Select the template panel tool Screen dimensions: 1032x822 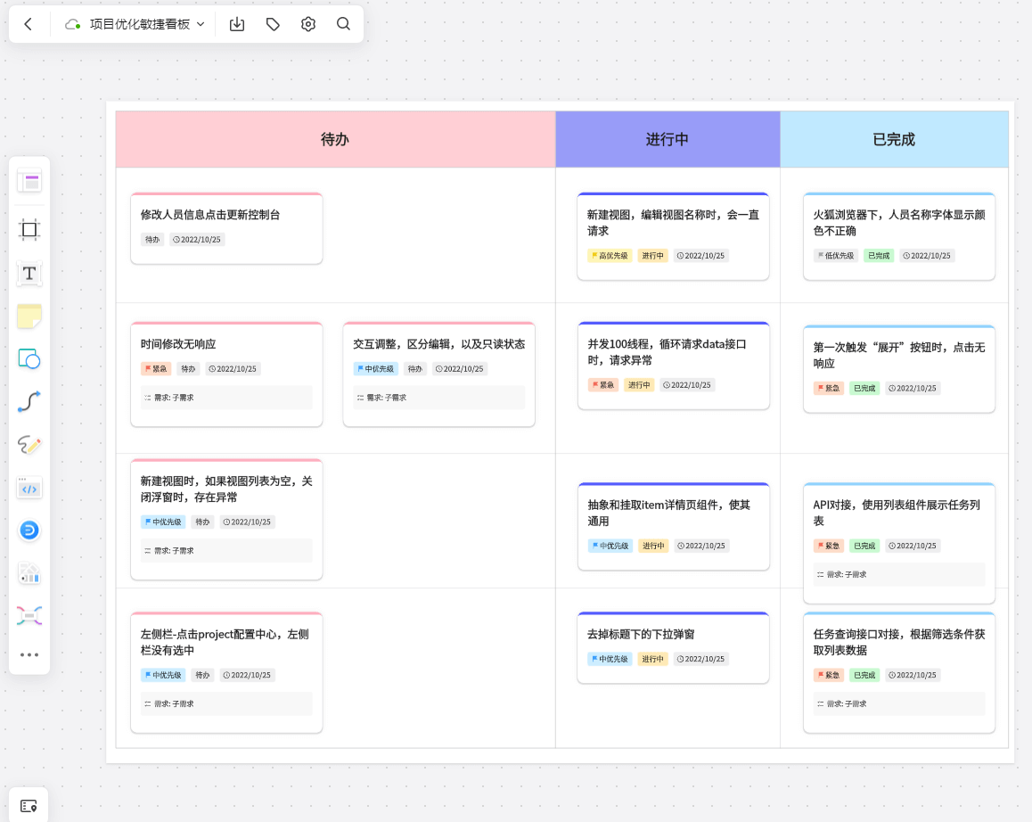click(x=29, y=182)
